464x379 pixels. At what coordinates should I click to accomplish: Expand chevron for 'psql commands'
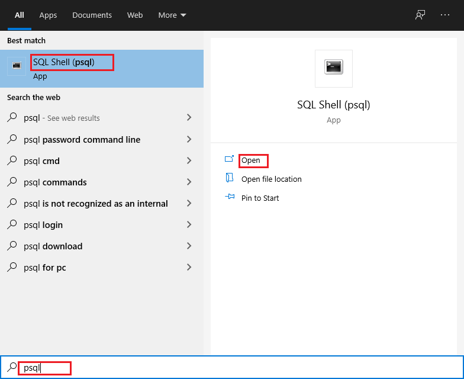pos(189,182)
